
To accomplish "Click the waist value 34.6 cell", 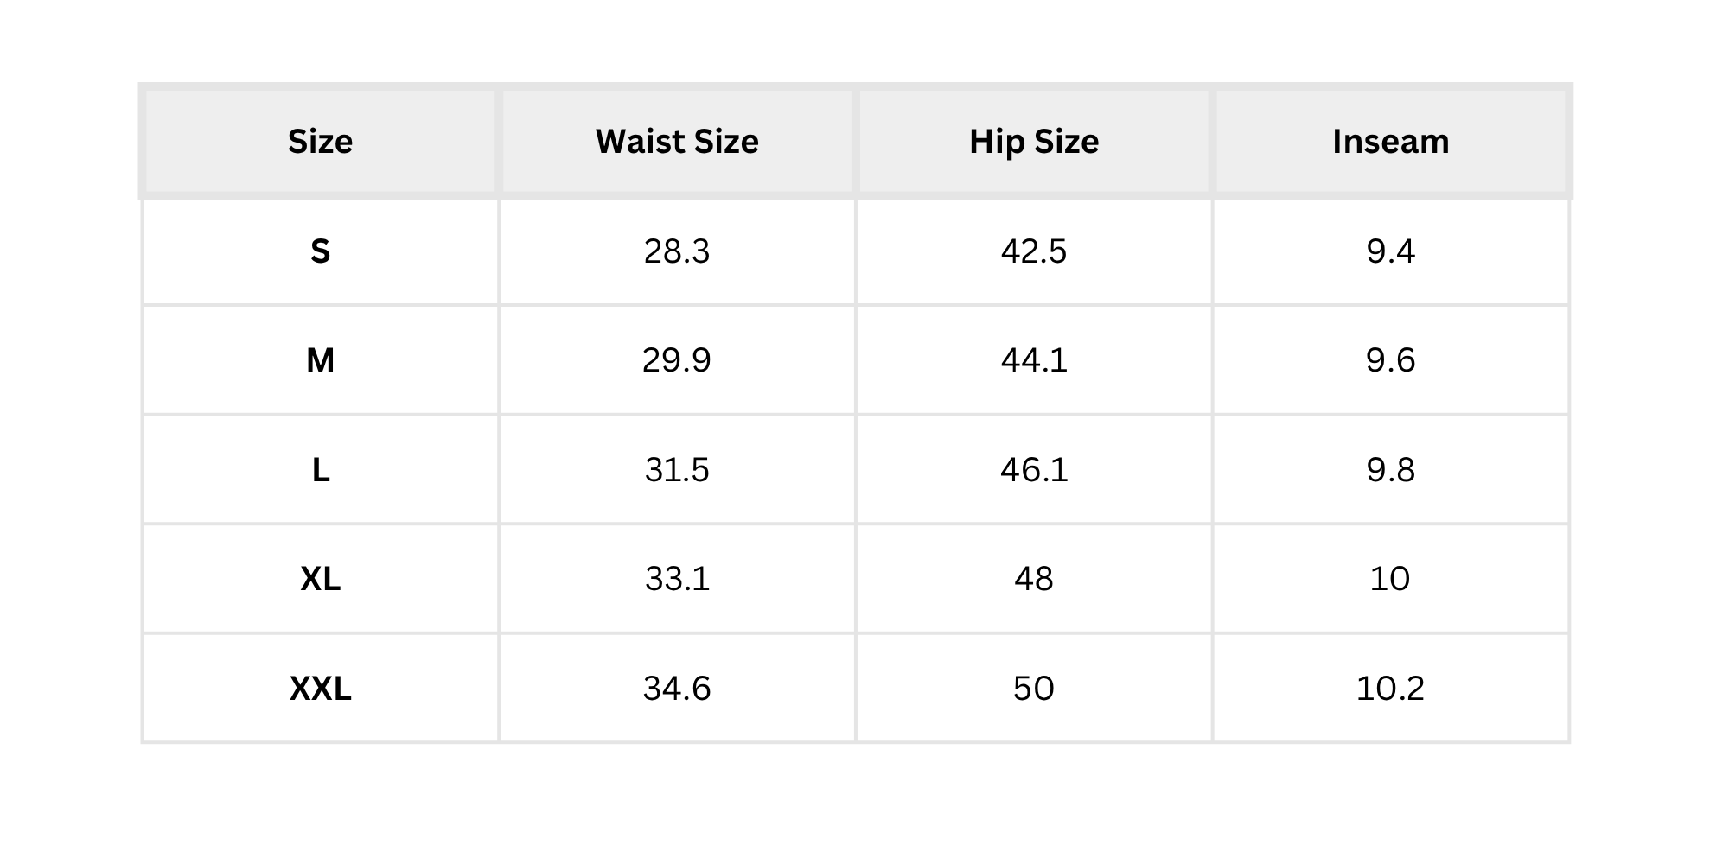I will click(677, 689).
